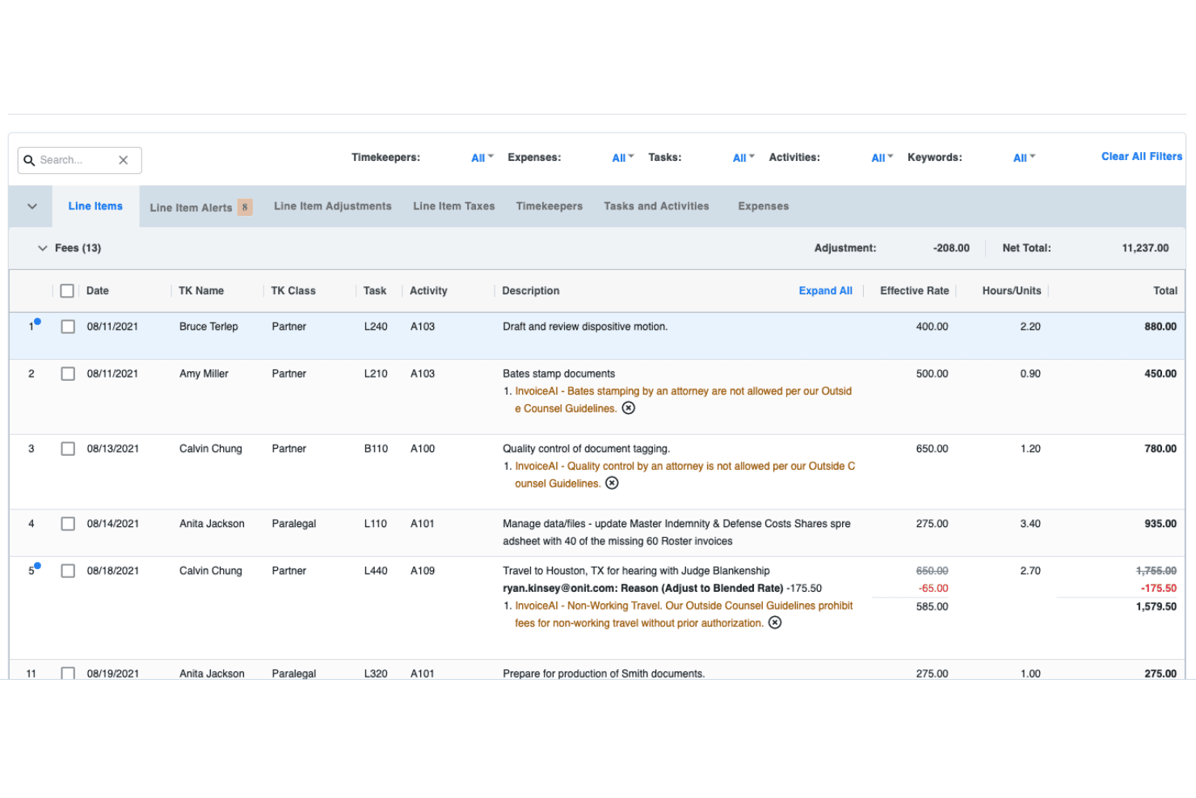
Task: Toggle the select-all checkbox in table header
Action: (67, 291)
